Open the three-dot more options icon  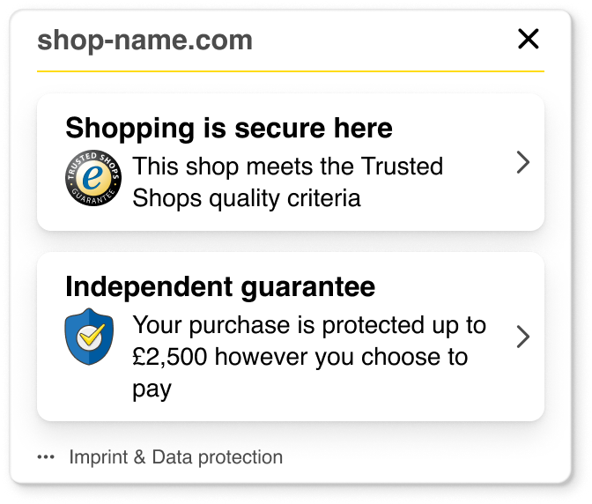[x=46, y=457]
